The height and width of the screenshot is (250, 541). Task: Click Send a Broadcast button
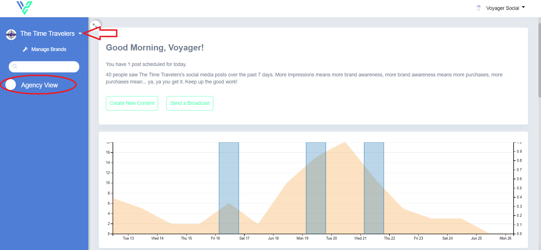[190, 103]
